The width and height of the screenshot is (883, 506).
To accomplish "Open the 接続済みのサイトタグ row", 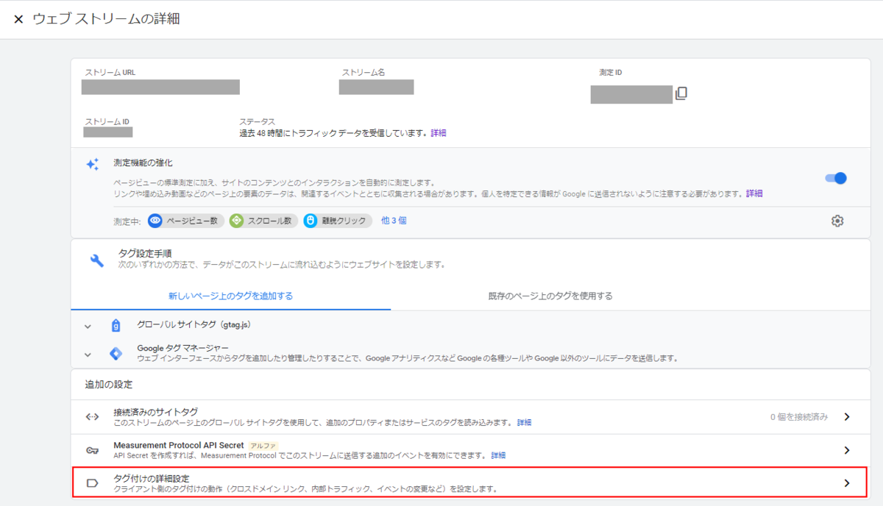I will (x=471, y=416).
